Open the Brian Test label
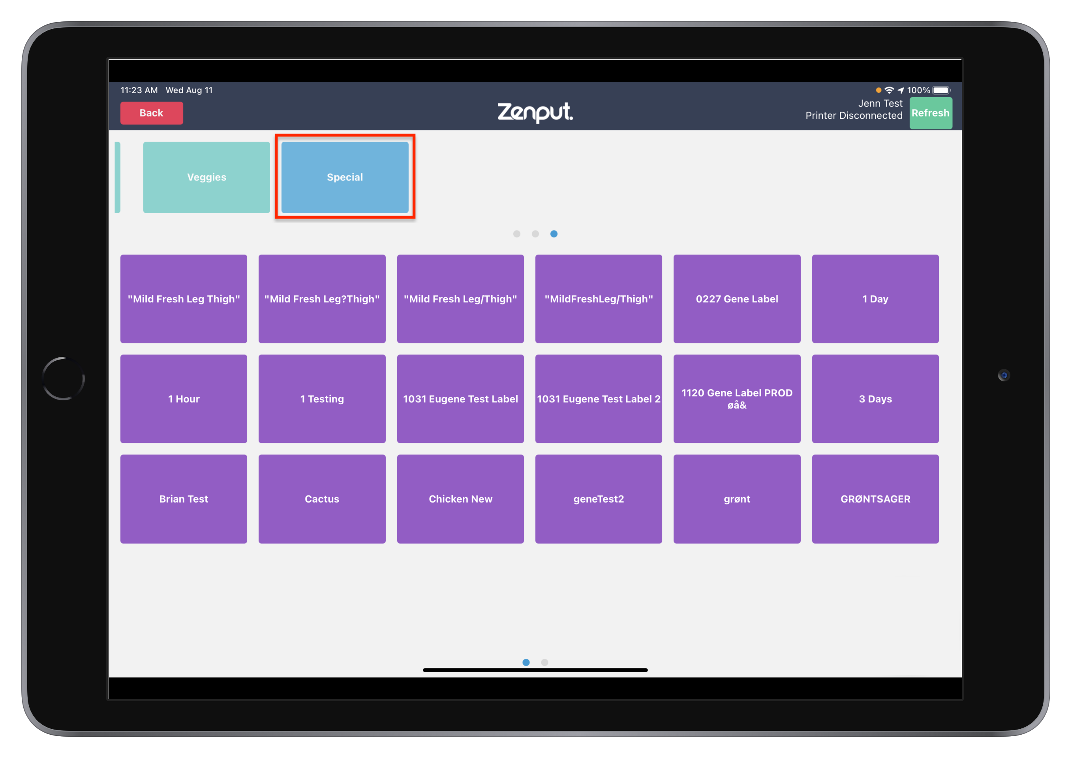This screenshot has height=758, width=1070. coord(184,499)
